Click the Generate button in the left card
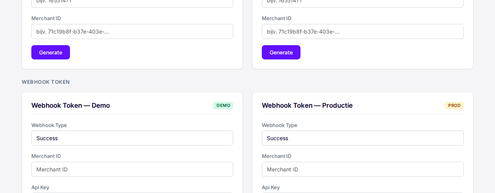Screen dimensions: 495x193 (51, 52)
